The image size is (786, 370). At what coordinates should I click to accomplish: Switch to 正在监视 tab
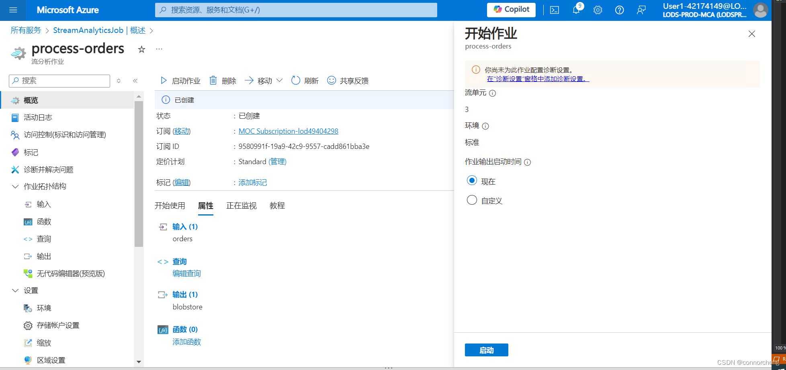click(x=242, y=206)
